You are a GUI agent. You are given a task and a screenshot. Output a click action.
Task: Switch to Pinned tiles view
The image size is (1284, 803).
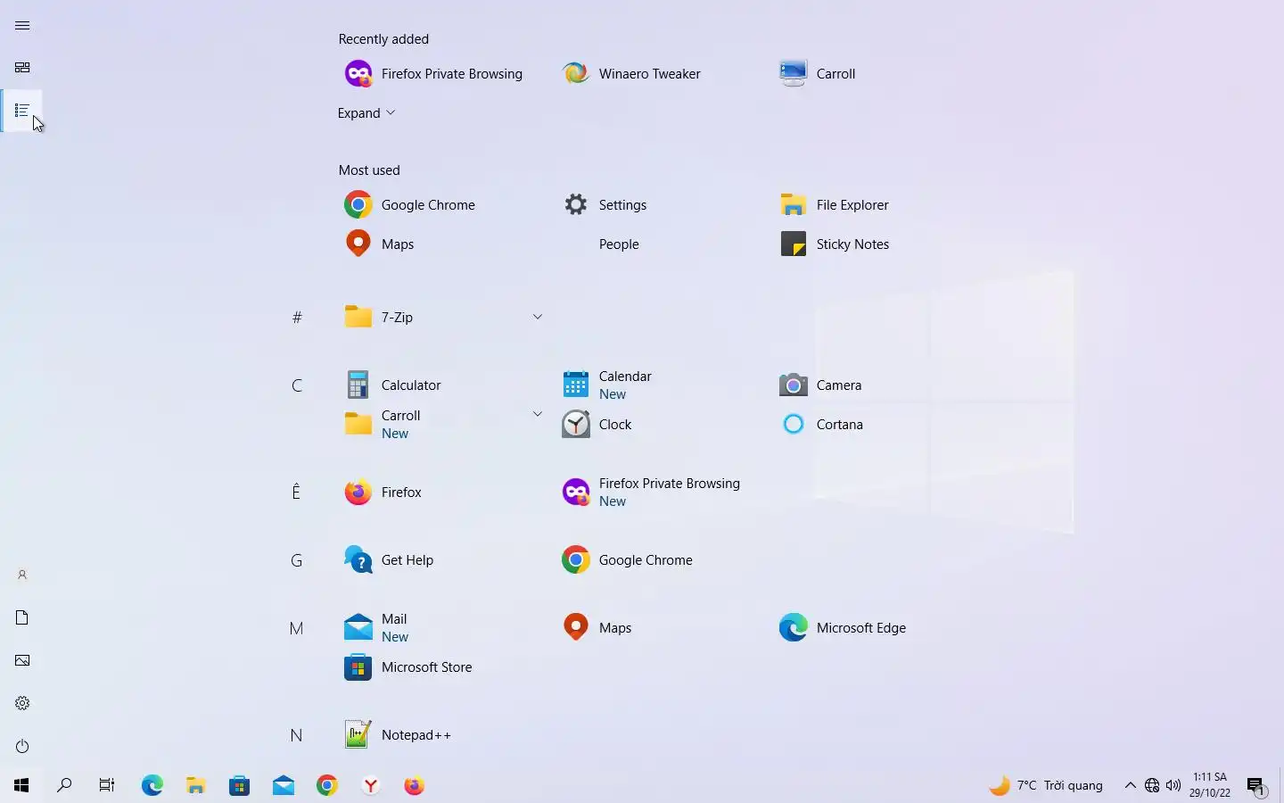[x=22, y=68]
